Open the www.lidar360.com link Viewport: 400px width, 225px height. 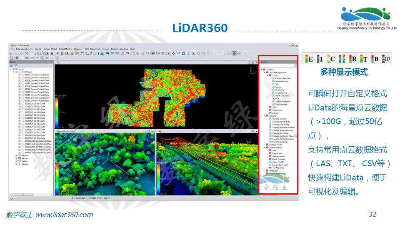64,215
